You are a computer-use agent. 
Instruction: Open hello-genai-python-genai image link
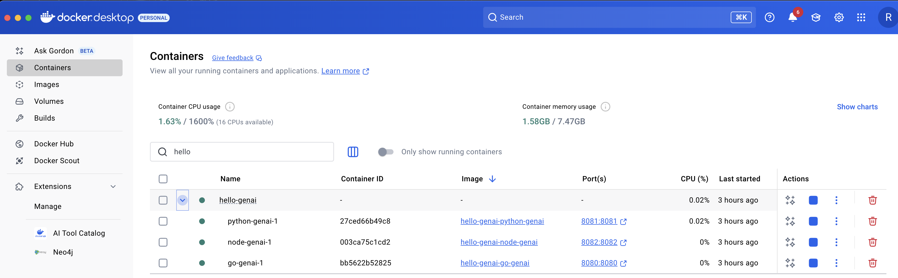point(502,221)
